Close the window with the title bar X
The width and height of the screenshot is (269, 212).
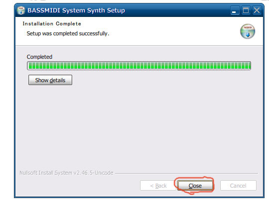click(257, 10)
